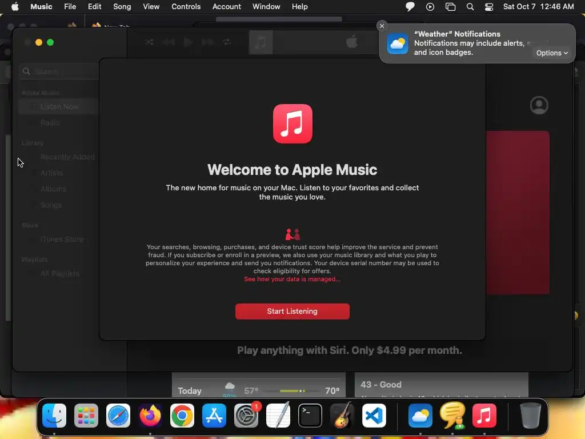The height and width of the screenshot is (439, 585).
Task: Open the Song menu
Action: [x=122, y=6]
